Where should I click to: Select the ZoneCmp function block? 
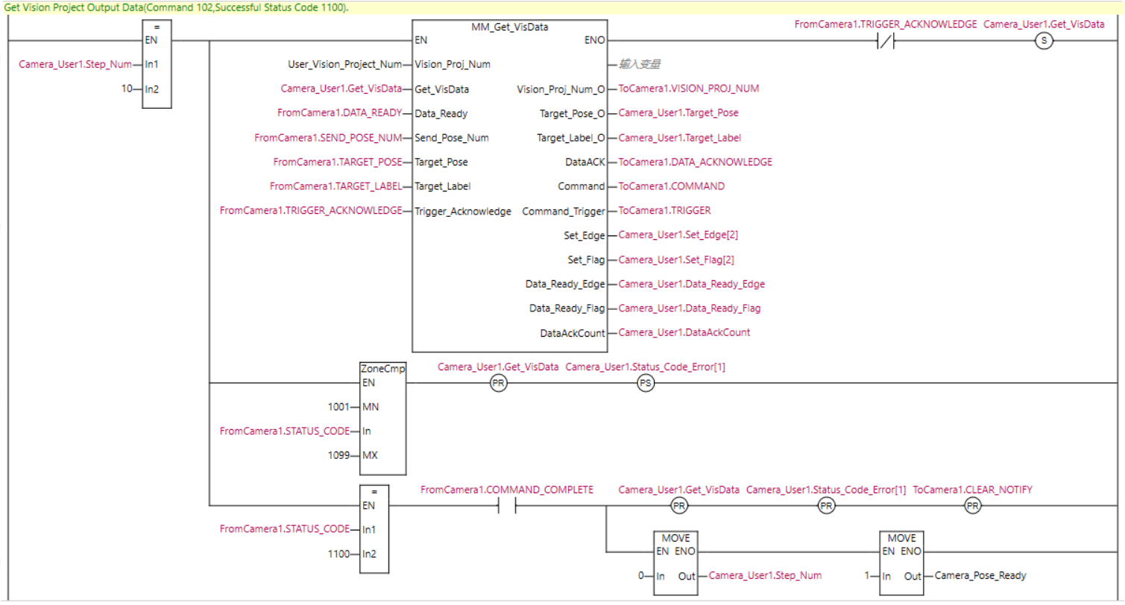point(382,419)
